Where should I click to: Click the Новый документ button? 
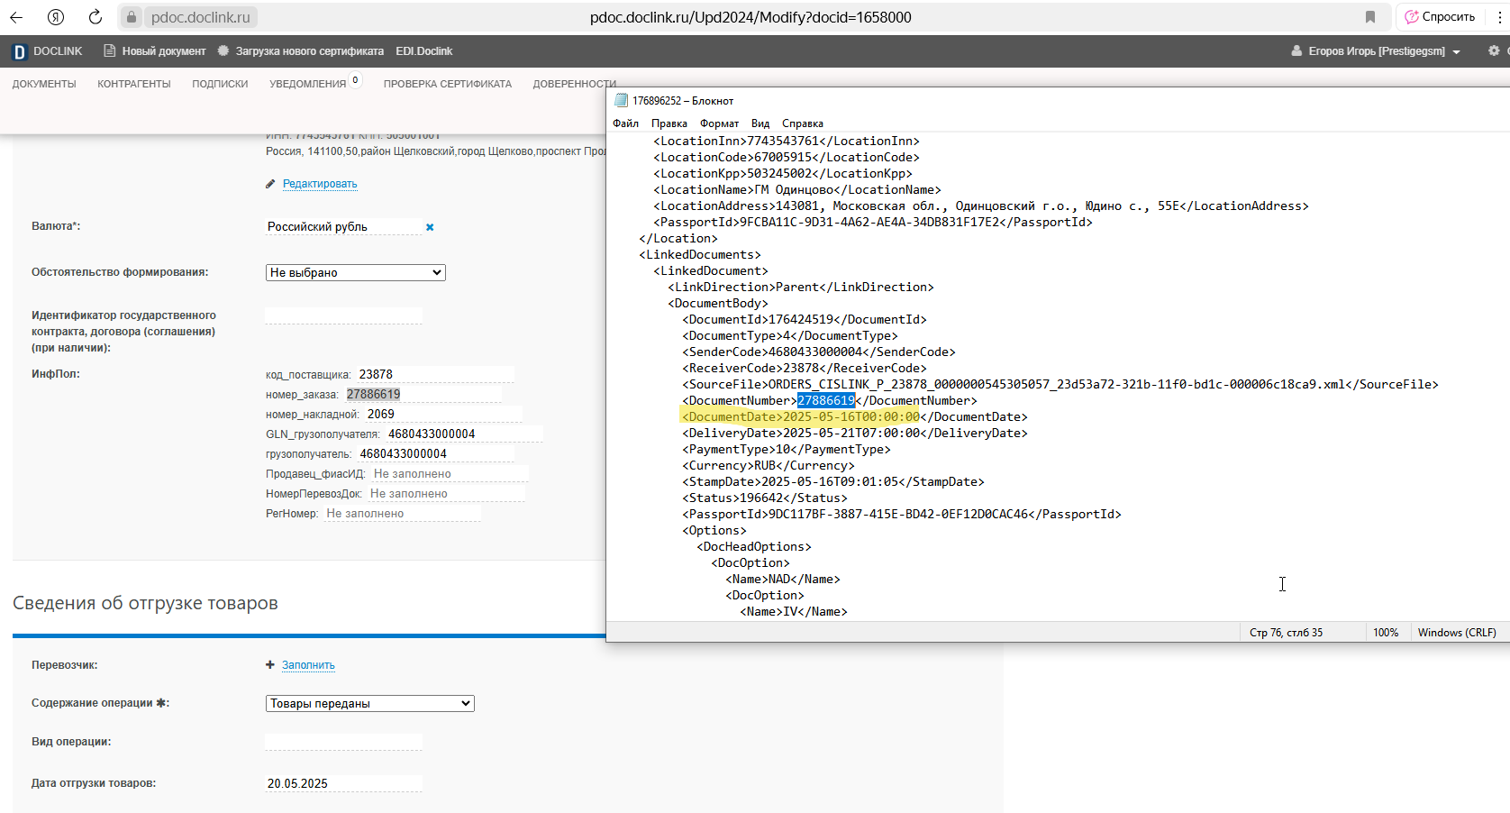point(155,51)
